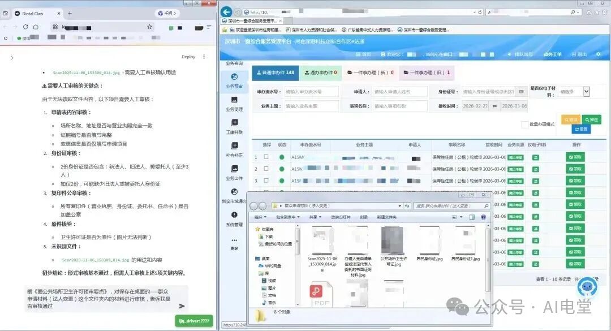611x331 pixels.
Task: Click the 退出 logout icon at top right
Action: [582, 54]
